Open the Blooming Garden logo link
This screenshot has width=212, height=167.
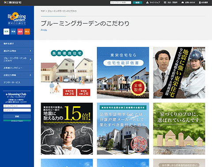[x=17, y=18]
